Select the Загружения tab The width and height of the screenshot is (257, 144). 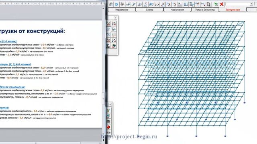(233, 10)
